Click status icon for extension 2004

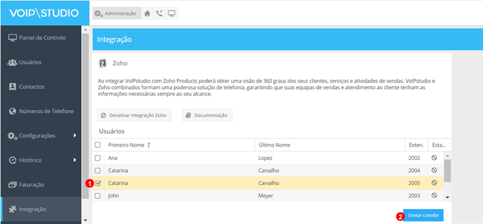(434, 170)
